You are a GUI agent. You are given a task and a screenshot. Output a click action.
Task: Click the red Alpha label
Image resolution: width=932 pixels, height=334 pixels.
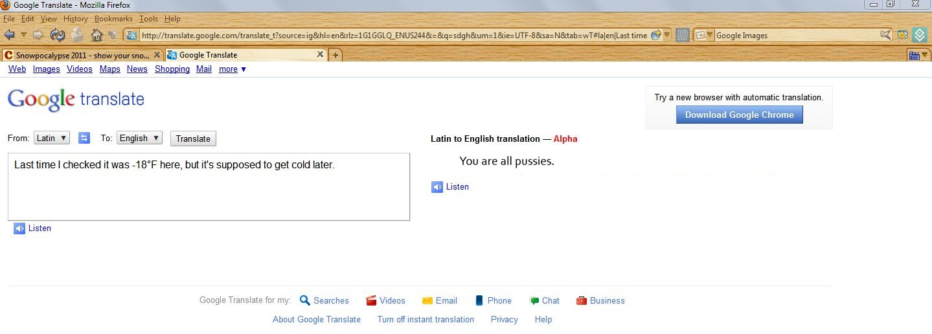coord(565,139)
